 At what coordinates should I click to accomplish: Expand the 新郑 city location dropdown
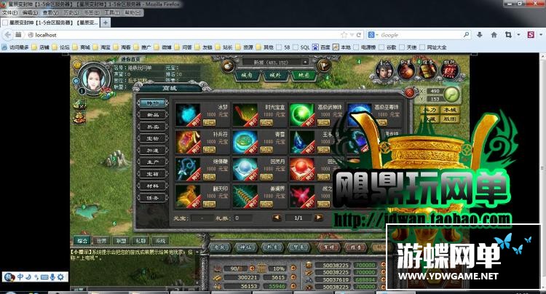point(305,63)
